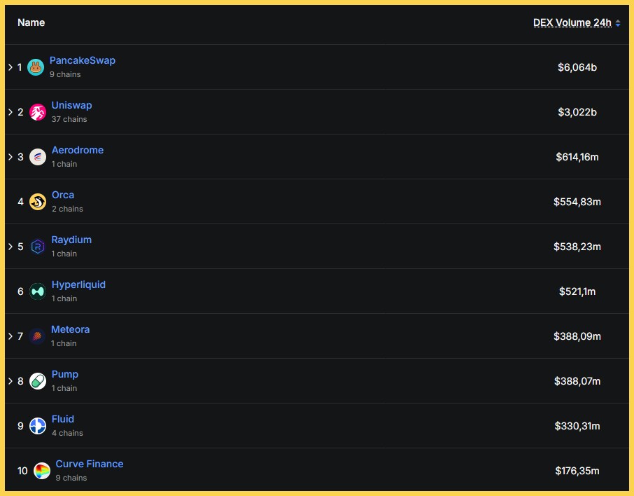Click the Hyperliquid logo icon
Image resolution: width=634 pixels, height=496 pixels.
coord(38,291)
